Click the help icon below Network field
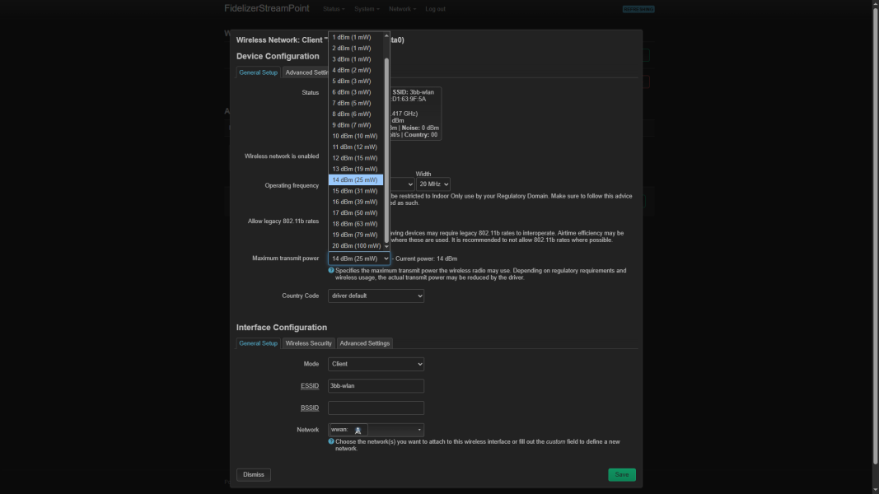The height and width of the screenshot is (494, 879). [x=331, y=441]
